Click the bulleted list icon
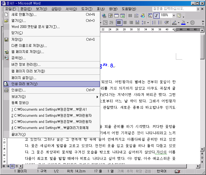The width and height of the screenshot is (206, 175). tap(160, 23)
